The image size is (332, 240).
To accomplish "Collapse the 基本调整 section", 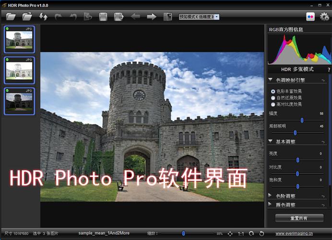I will [270, 142].
